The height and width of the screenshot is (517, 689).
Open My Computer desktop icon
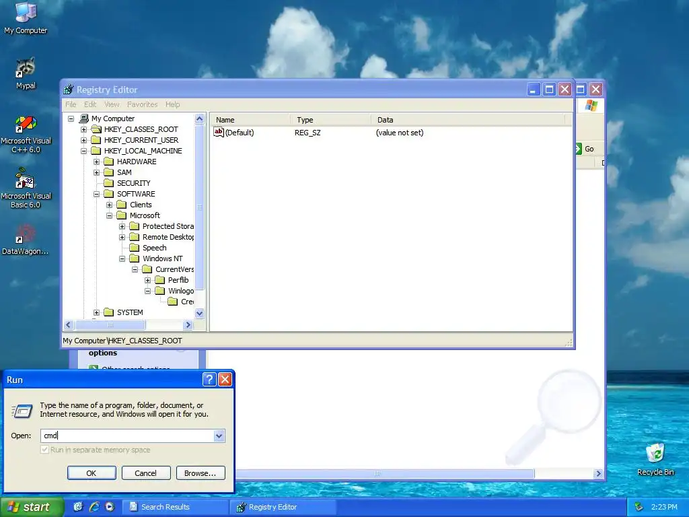(26, 18)
